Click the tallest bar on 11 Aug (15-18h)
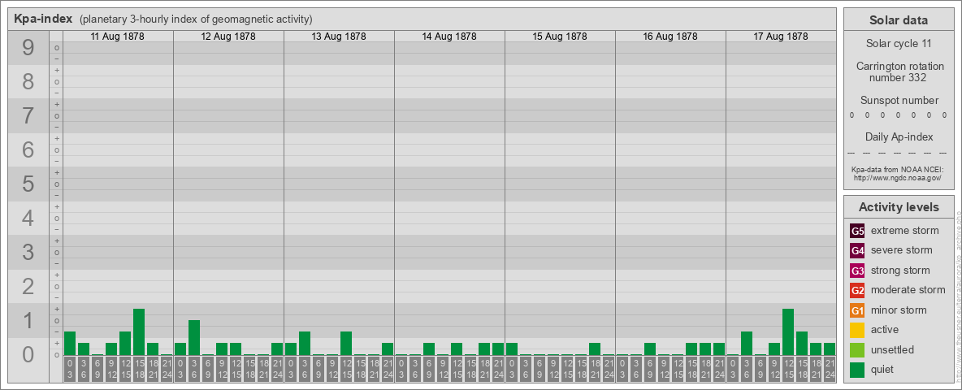Image resolution: width=962 pixels, height=390 pixels. click(139, 331)
